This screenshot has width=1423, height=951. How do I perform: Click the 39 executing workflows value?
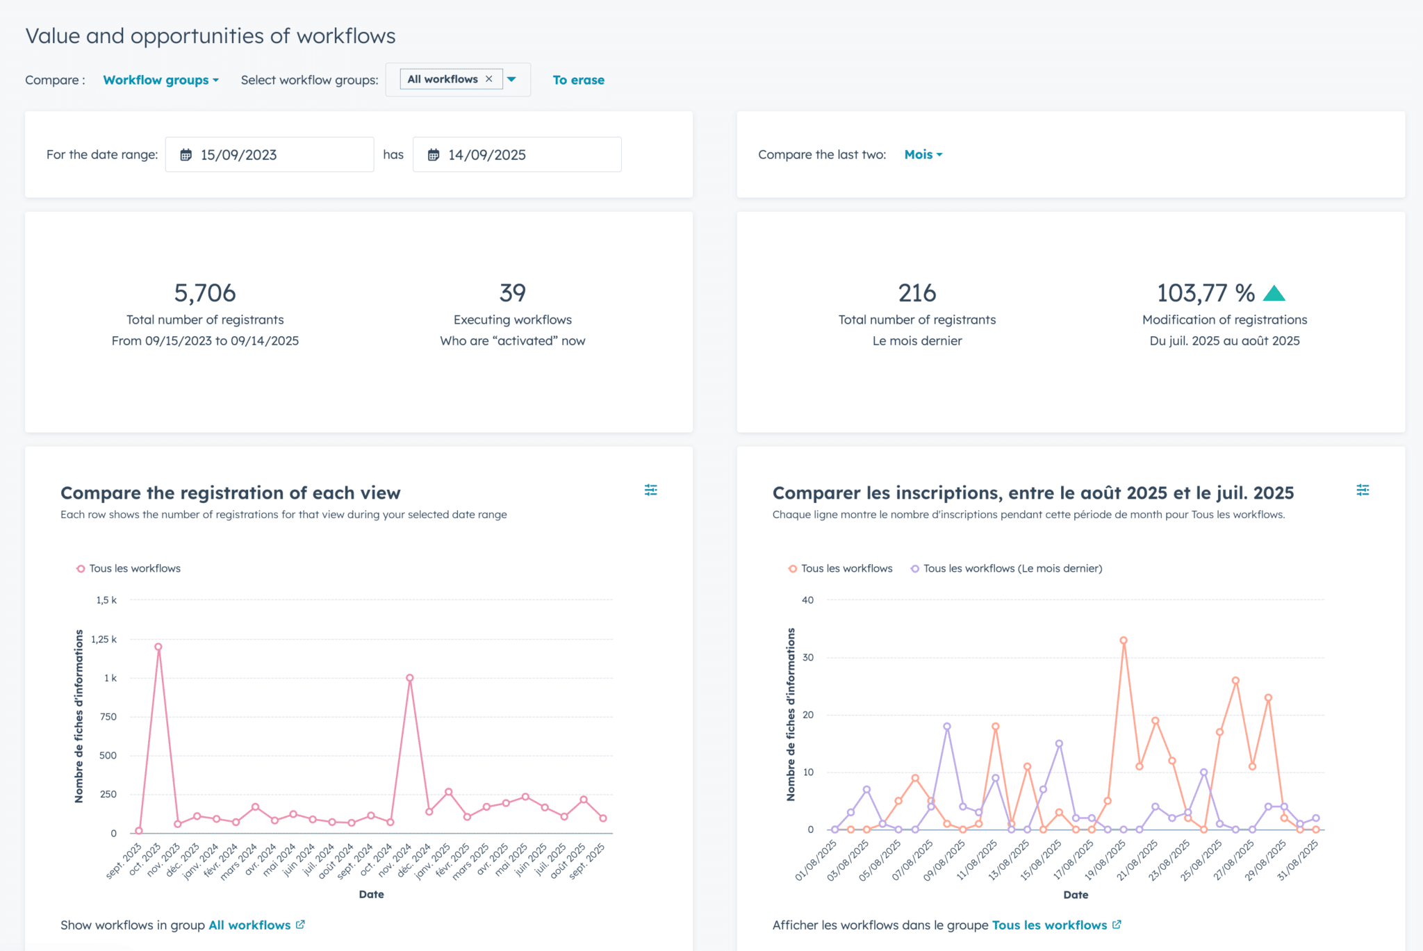click(x=513, y=293)
